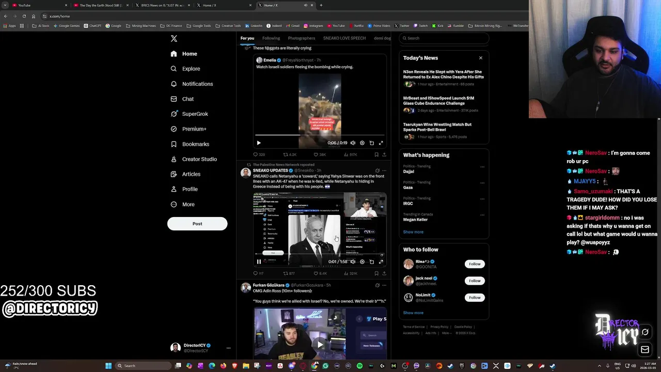
Task: Click the X search field
Action: [x=444, y=38]
